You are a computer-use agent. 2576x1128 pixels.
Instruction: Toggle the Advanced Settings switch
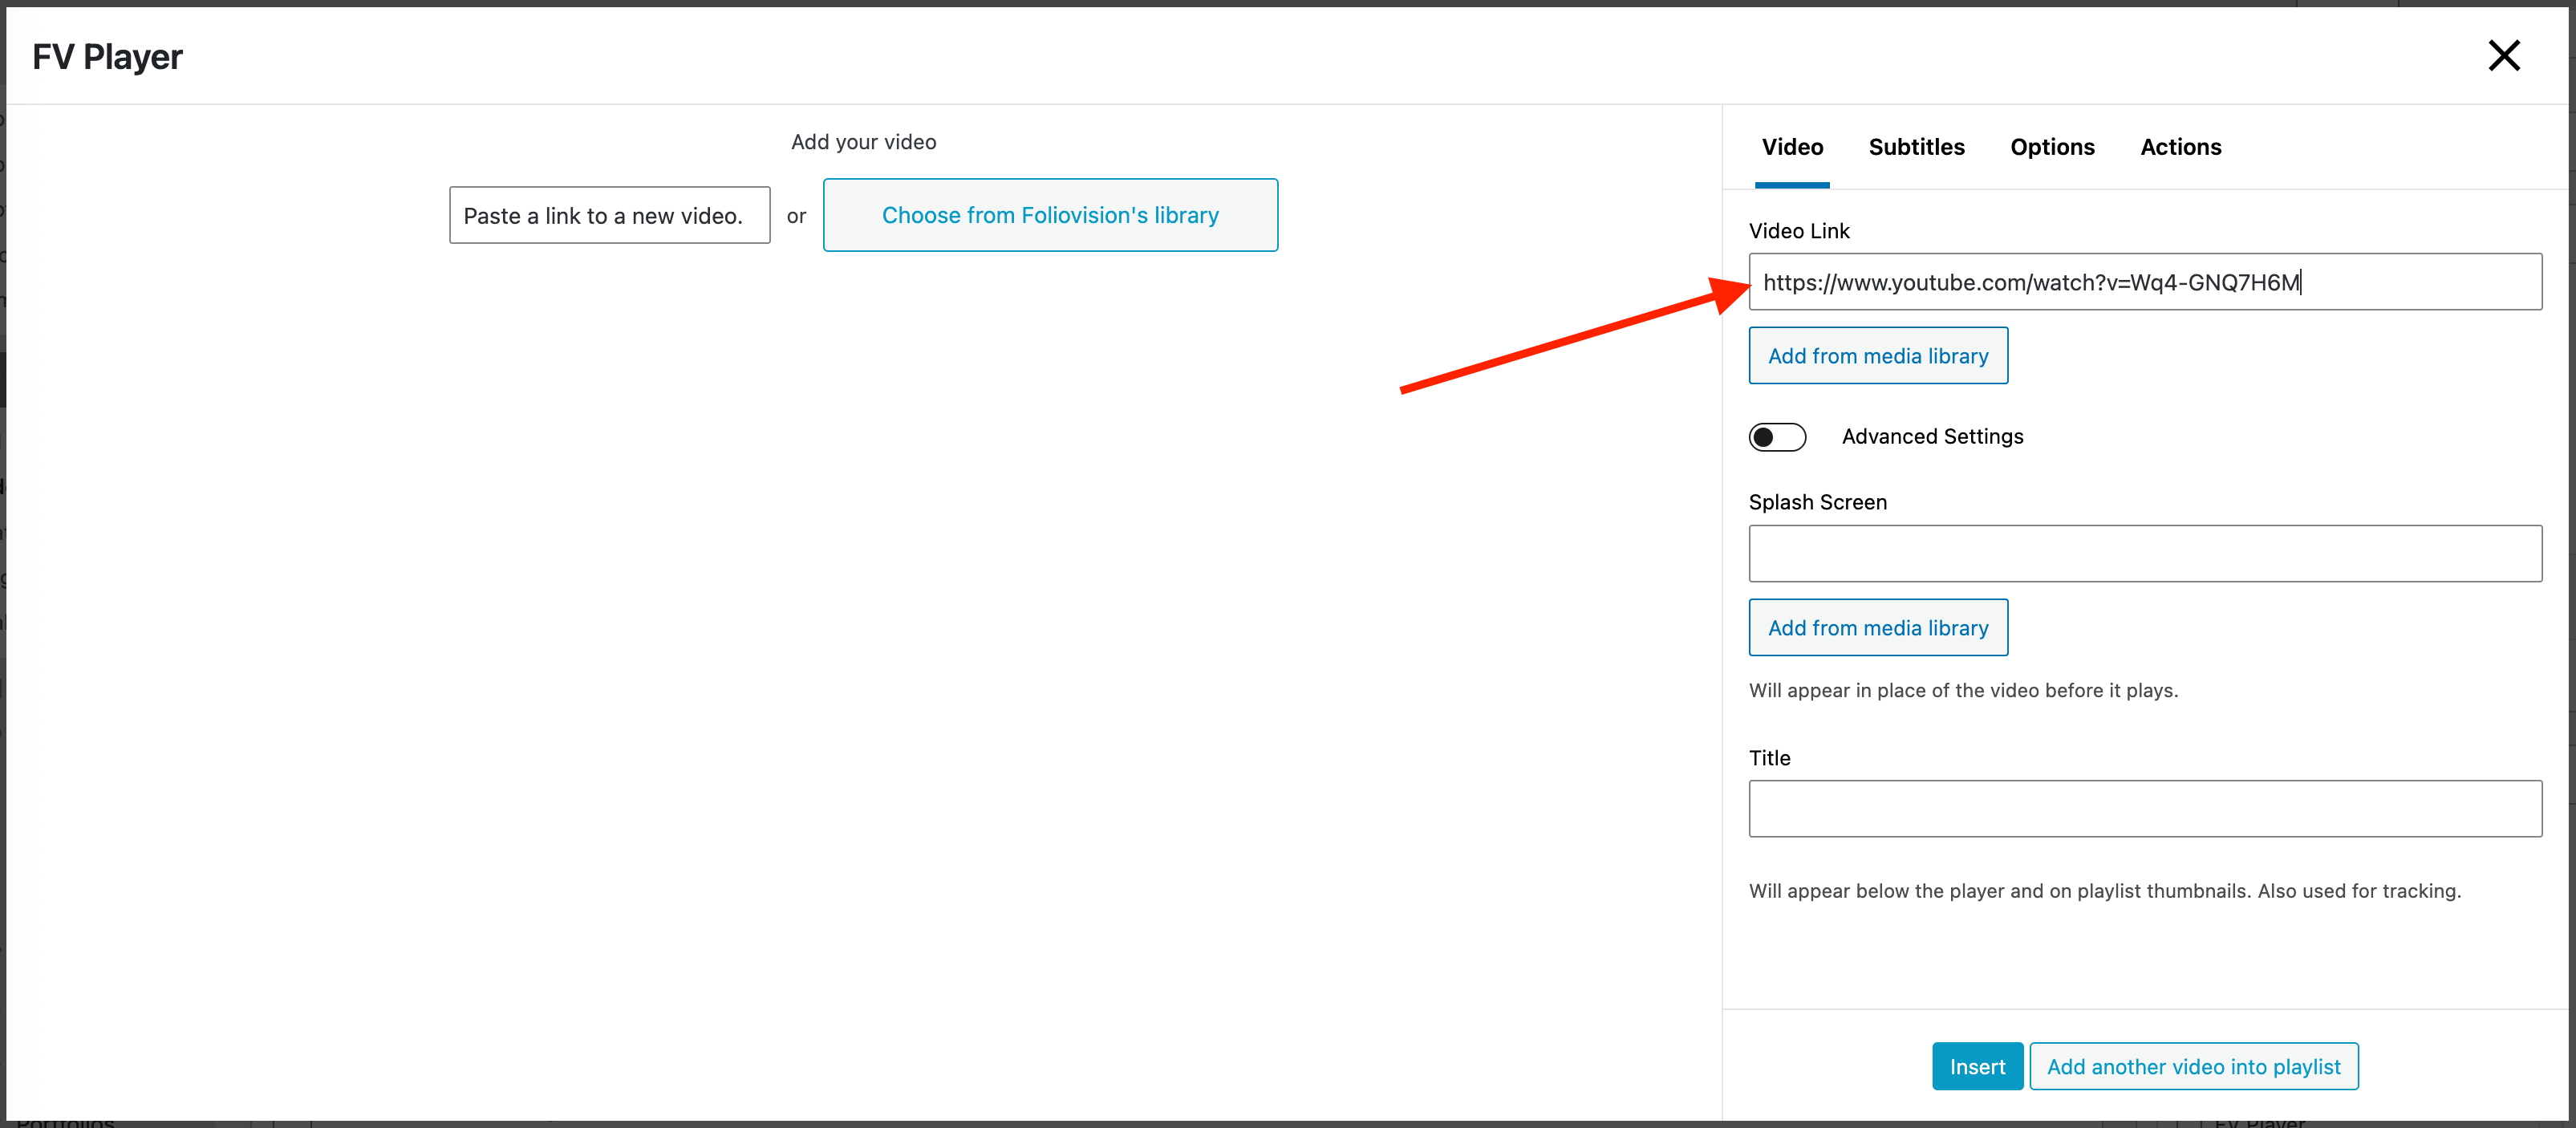pos(1777,437)
